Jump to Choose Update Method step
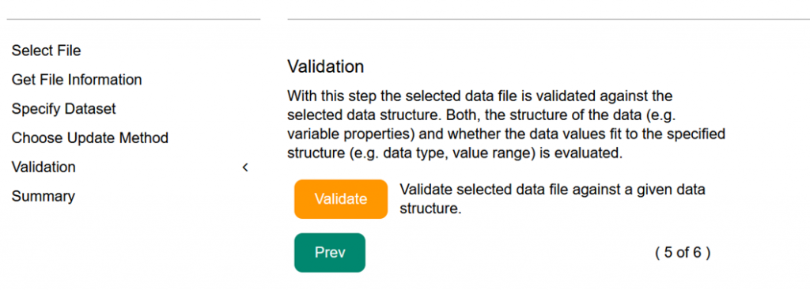Image resolution: width=810 pixels, height=290 pixels. [x=90, y=138]
